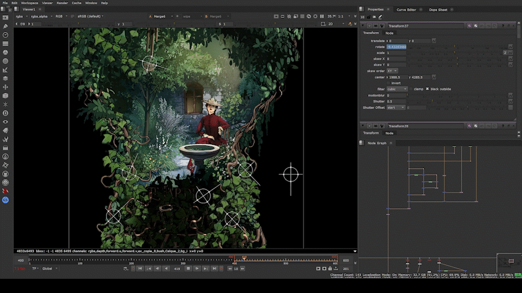The image size is (522, 293).
Task: Switch to the Curve Editor tab
Action: click(x=406, y=10)
